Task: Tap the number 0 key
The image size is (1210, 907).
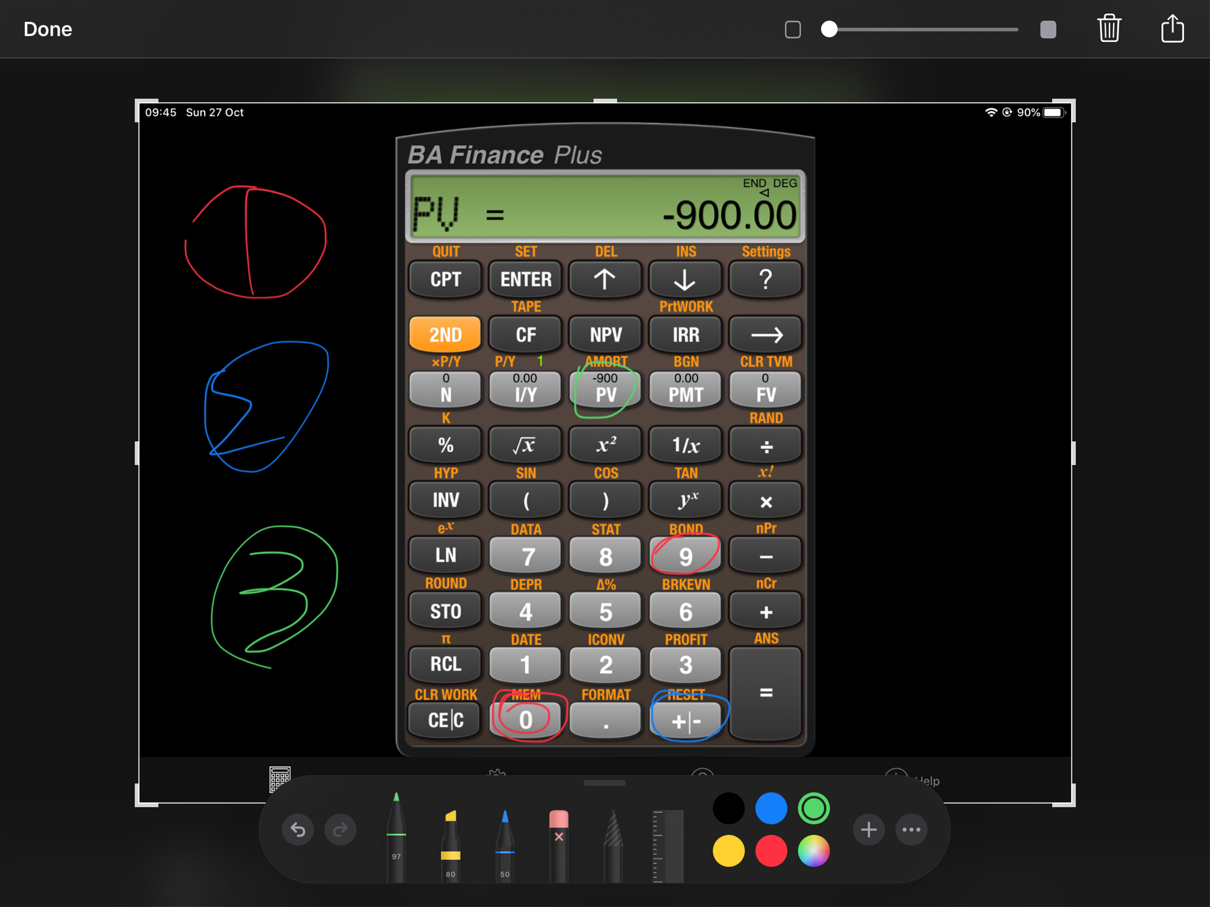Action: click(525, 720)
